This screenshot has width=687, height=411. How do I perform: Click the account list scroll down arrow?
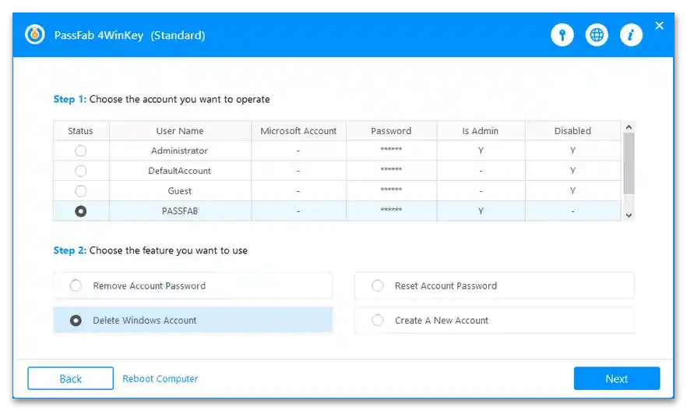(x=629, y=215)
